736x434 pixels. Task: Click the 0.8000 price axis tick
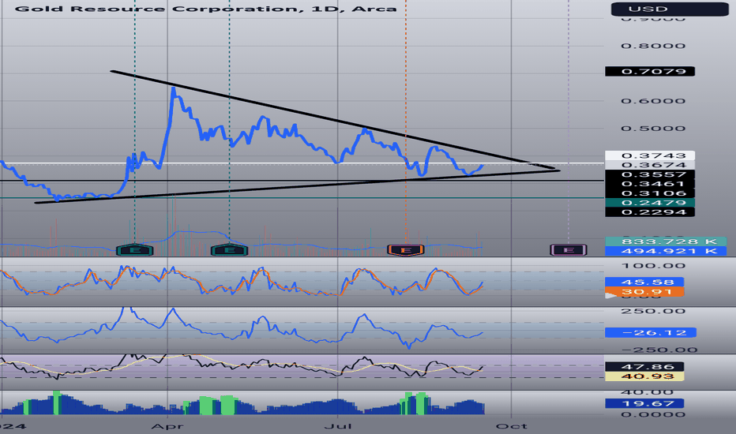point(653,46)
